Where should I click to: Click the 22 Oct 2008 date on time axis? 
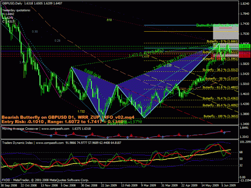(x=29, y=185)
